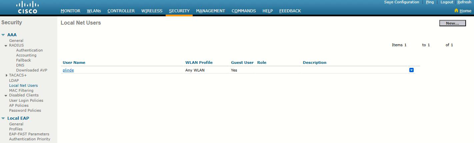
Task: Click the Local Net Users page title
Action: pos(81,23)
